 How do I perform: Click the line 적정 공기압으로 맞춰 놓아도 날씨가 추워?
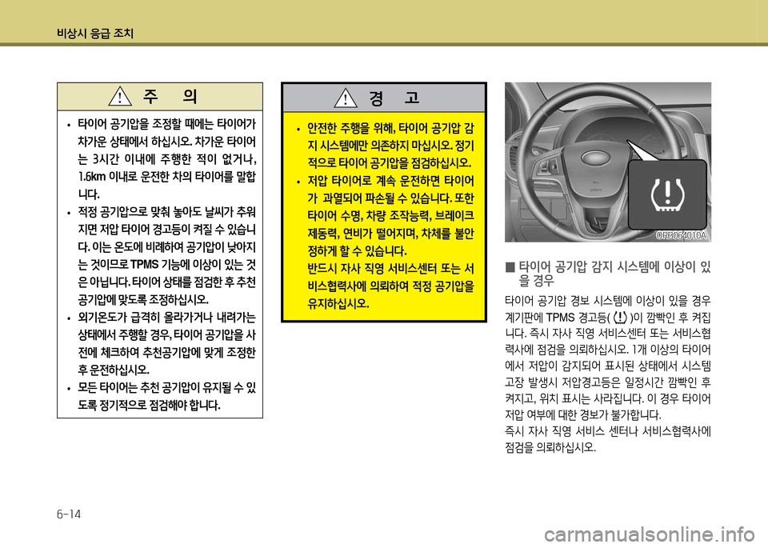(x=166, y=212)
